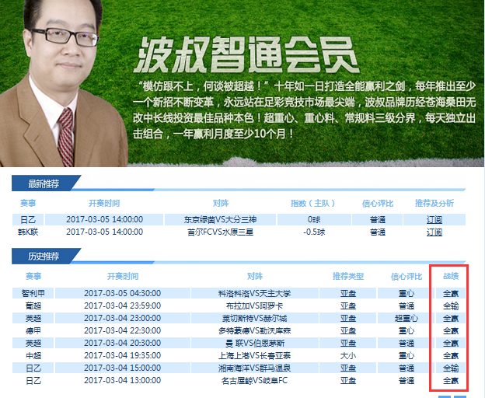
Task: Select 推荐类型 column header
Action: (x=348, y=276)
